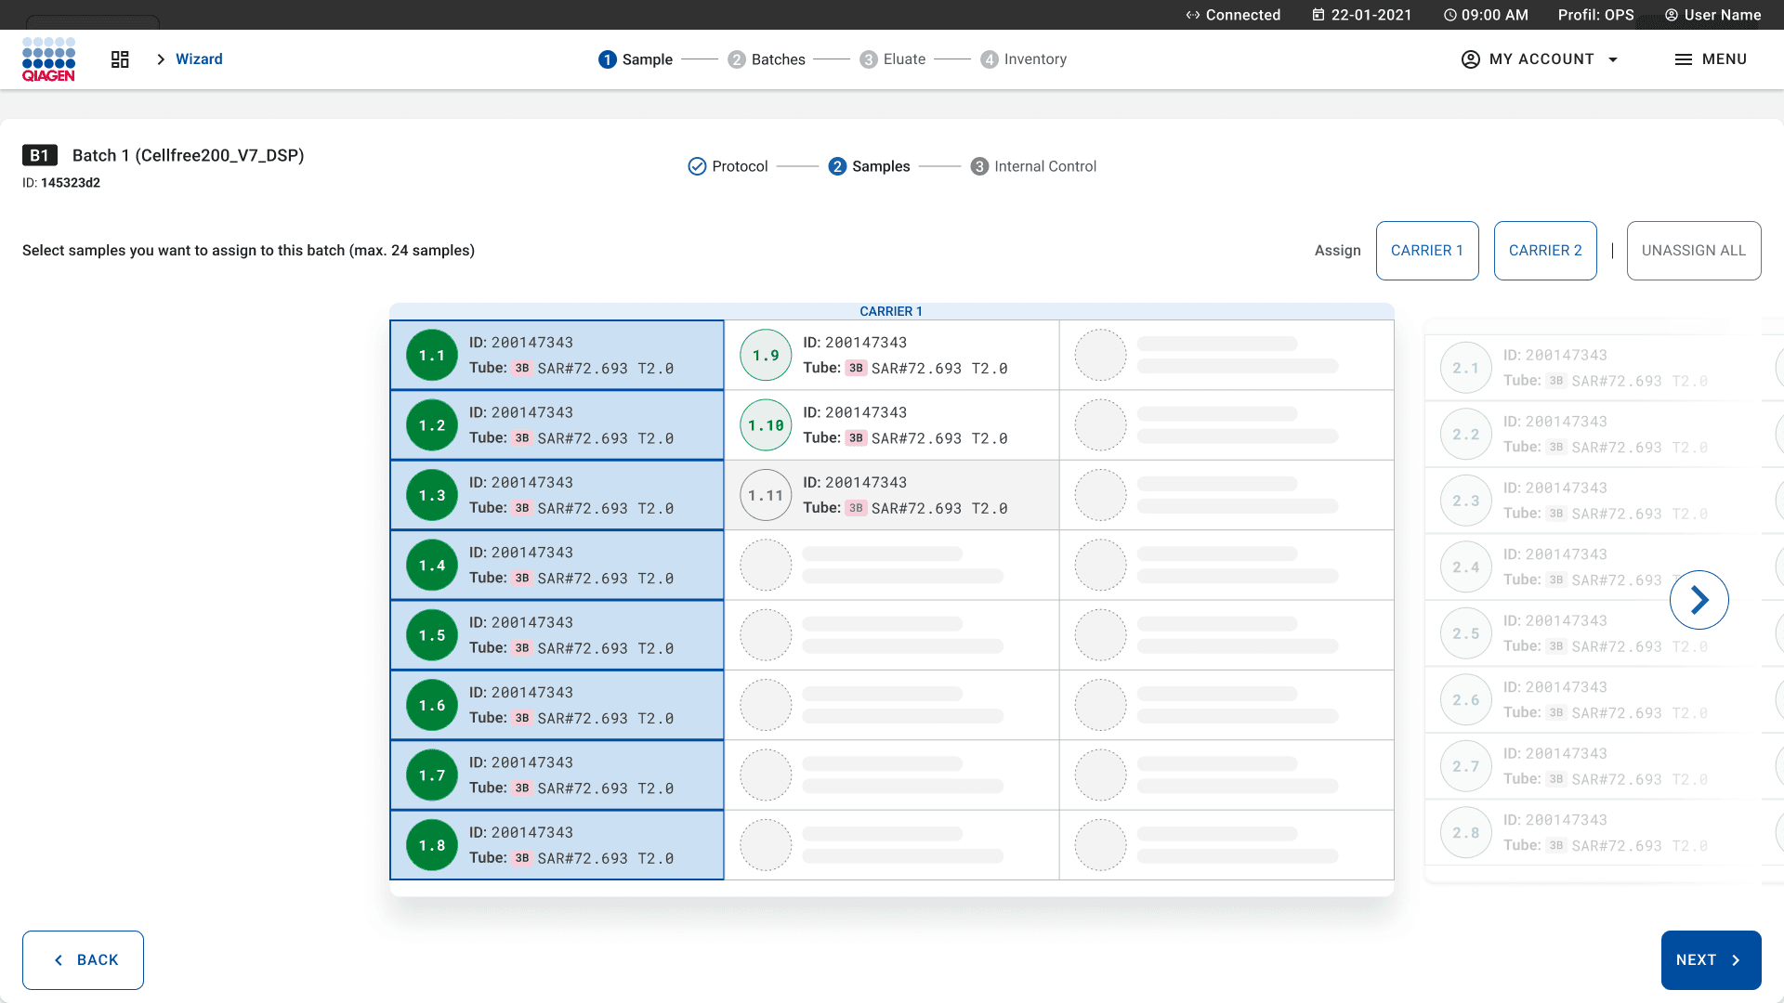Screen dimensions: 1784x1003
Task: Select sample position 1.9
Action: click(766, 355)
